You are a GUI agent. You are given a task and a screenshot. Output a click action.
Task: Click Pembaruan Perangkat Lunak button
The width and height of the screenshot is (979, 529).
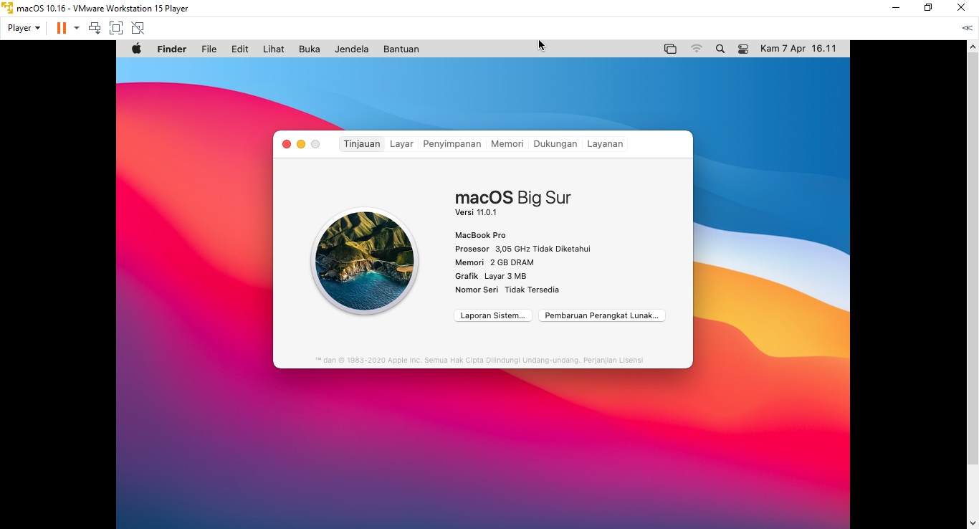tap(602, 315)
